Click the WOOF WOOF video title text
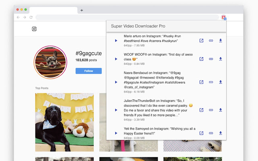Image resolution: width=258 pixels, height=161 pixels. coord(158,57)
